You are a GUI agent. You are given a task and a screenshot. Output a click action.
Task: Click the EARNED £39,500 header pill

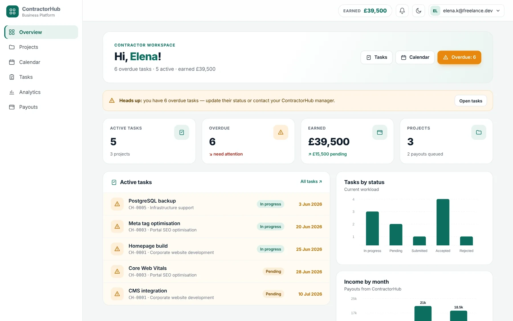click(365, 11)
